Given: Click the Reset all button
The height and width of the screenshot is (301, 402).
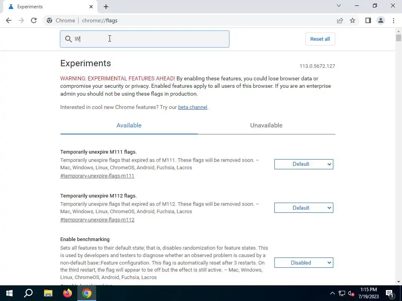Looking at the screenshot, I should (320, 39).
